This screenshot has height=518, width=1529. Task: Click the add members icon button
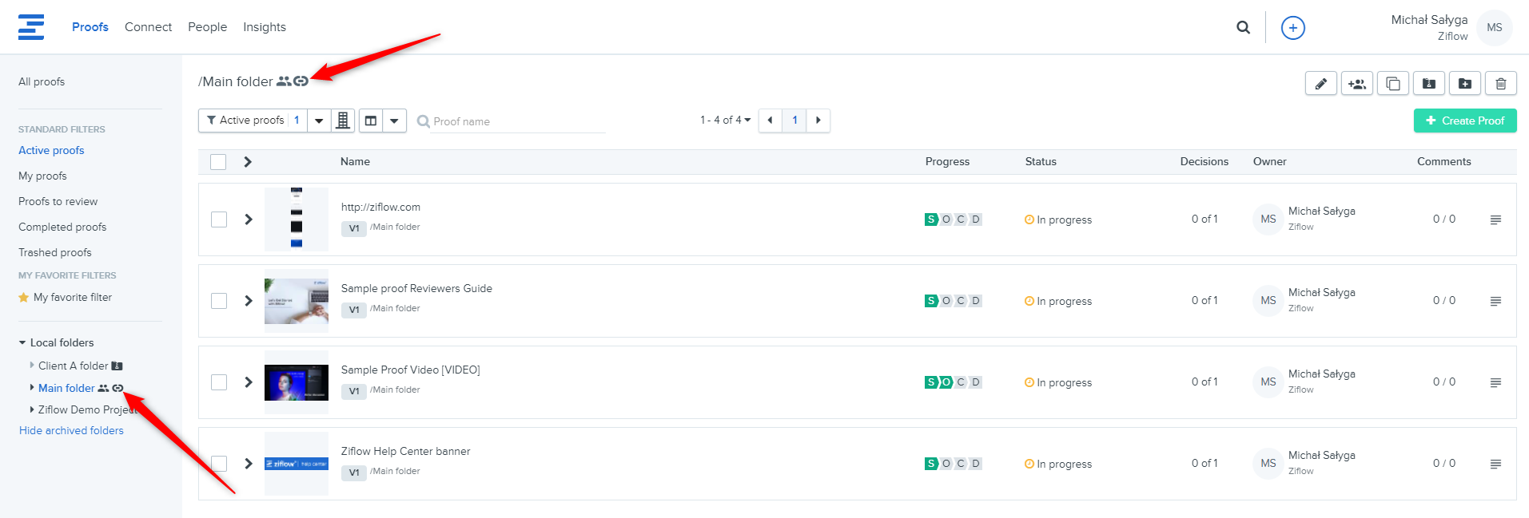click(1356, 84)
